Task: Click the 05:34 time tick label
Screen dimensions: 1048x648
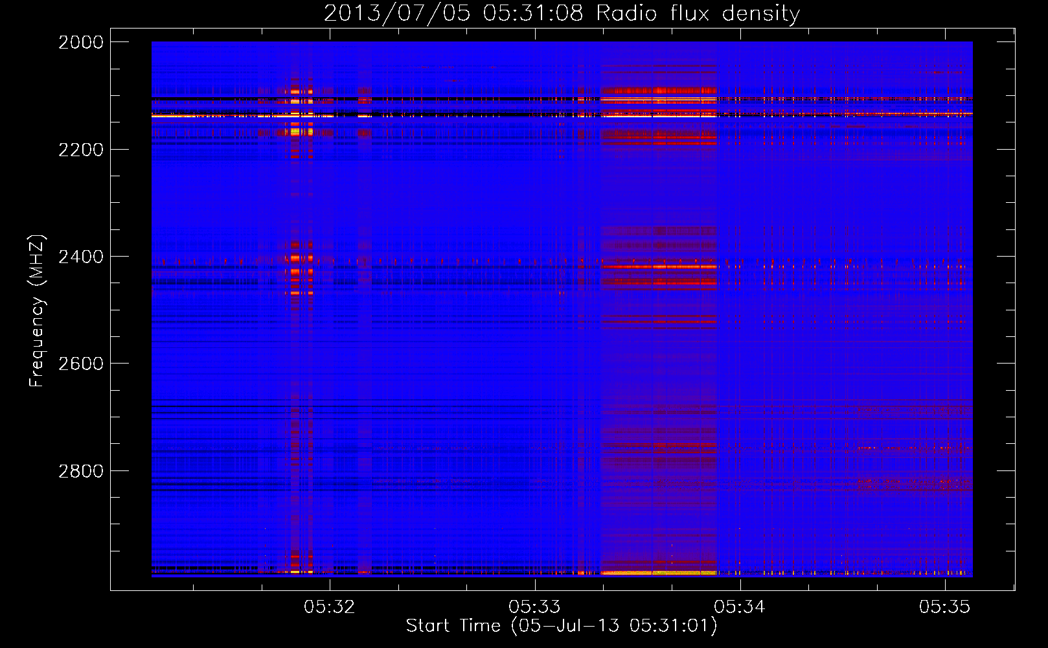Action: (740, 607)
